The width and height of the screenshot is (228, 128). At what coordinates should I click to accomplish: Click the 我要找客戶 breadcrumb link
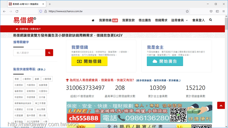point(35,29)
